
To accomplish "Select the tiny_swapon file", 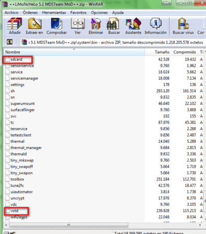I will (21, 173).
